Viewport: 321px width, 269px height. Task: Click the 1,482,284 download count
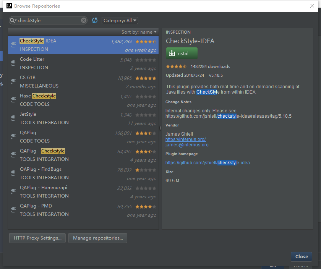[122, 42]
